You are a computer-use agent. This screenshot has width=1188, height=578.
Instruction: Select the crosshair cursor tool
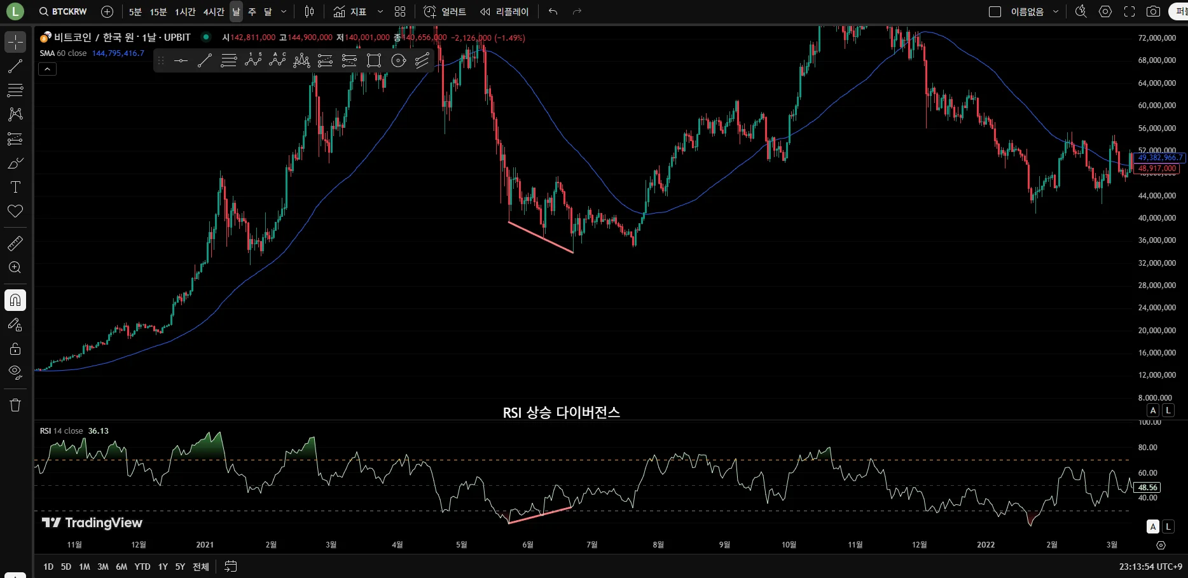[15, 42]
